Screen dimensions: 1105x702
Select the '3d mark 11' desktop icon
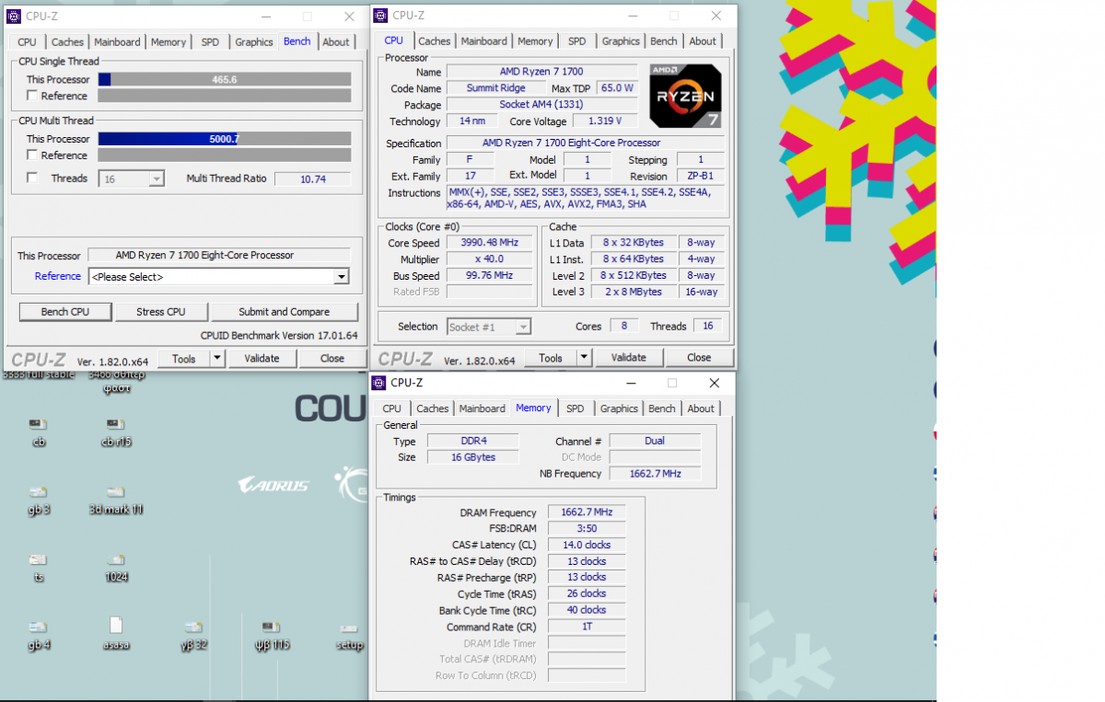pyautogui.click(x=116, y=500)
